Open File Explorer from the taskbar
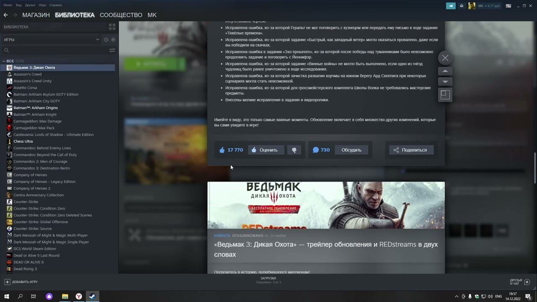 click(65, 296)
